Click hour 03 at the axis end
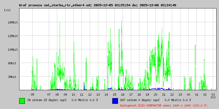Screen dimensions: 219x109 click(x=213, y=94)
